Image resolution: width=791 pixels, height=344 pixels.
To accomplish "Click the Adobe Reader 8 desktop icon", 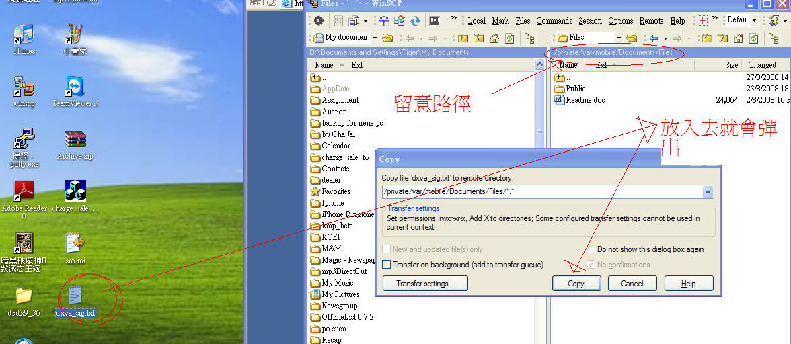I will 24,196.
